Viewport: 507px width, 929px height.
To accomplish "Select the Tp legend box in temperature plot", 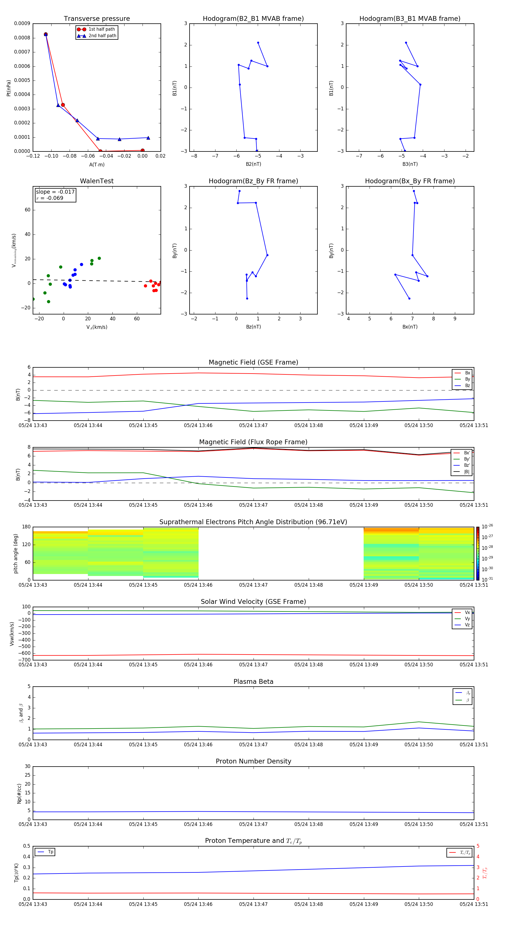I will click(45, 852).
